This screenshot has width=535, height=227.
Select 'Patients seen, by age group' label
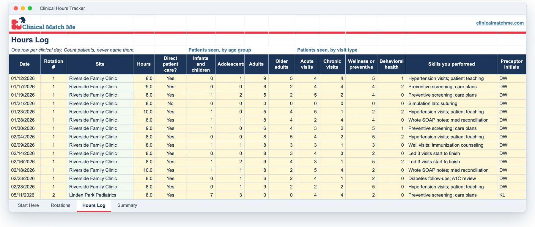[220, 50]
